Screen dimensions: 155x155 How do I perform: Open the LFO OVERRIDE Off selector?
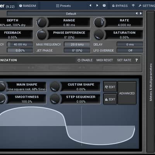point(130,50)
